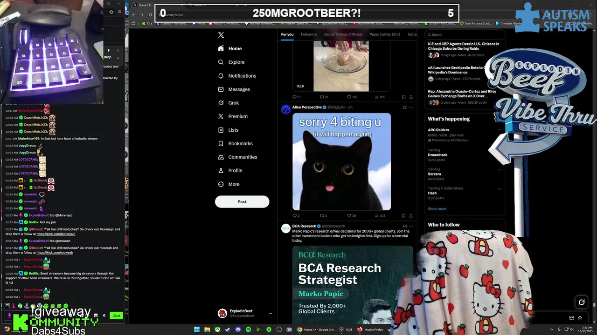The image size is (597, 335).
Task: Repost the black cat post
Action: click(x=323, y=216)
